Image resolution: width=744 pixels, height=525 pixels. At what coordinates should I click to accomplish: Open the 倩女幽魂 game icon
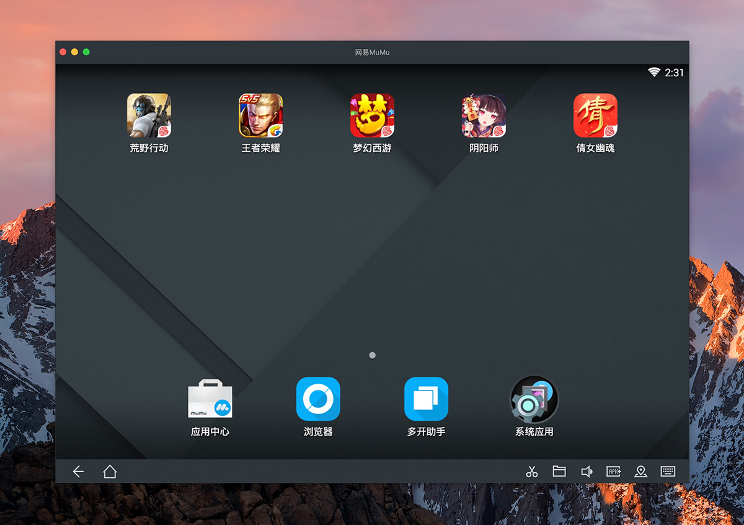click(595, 115)
